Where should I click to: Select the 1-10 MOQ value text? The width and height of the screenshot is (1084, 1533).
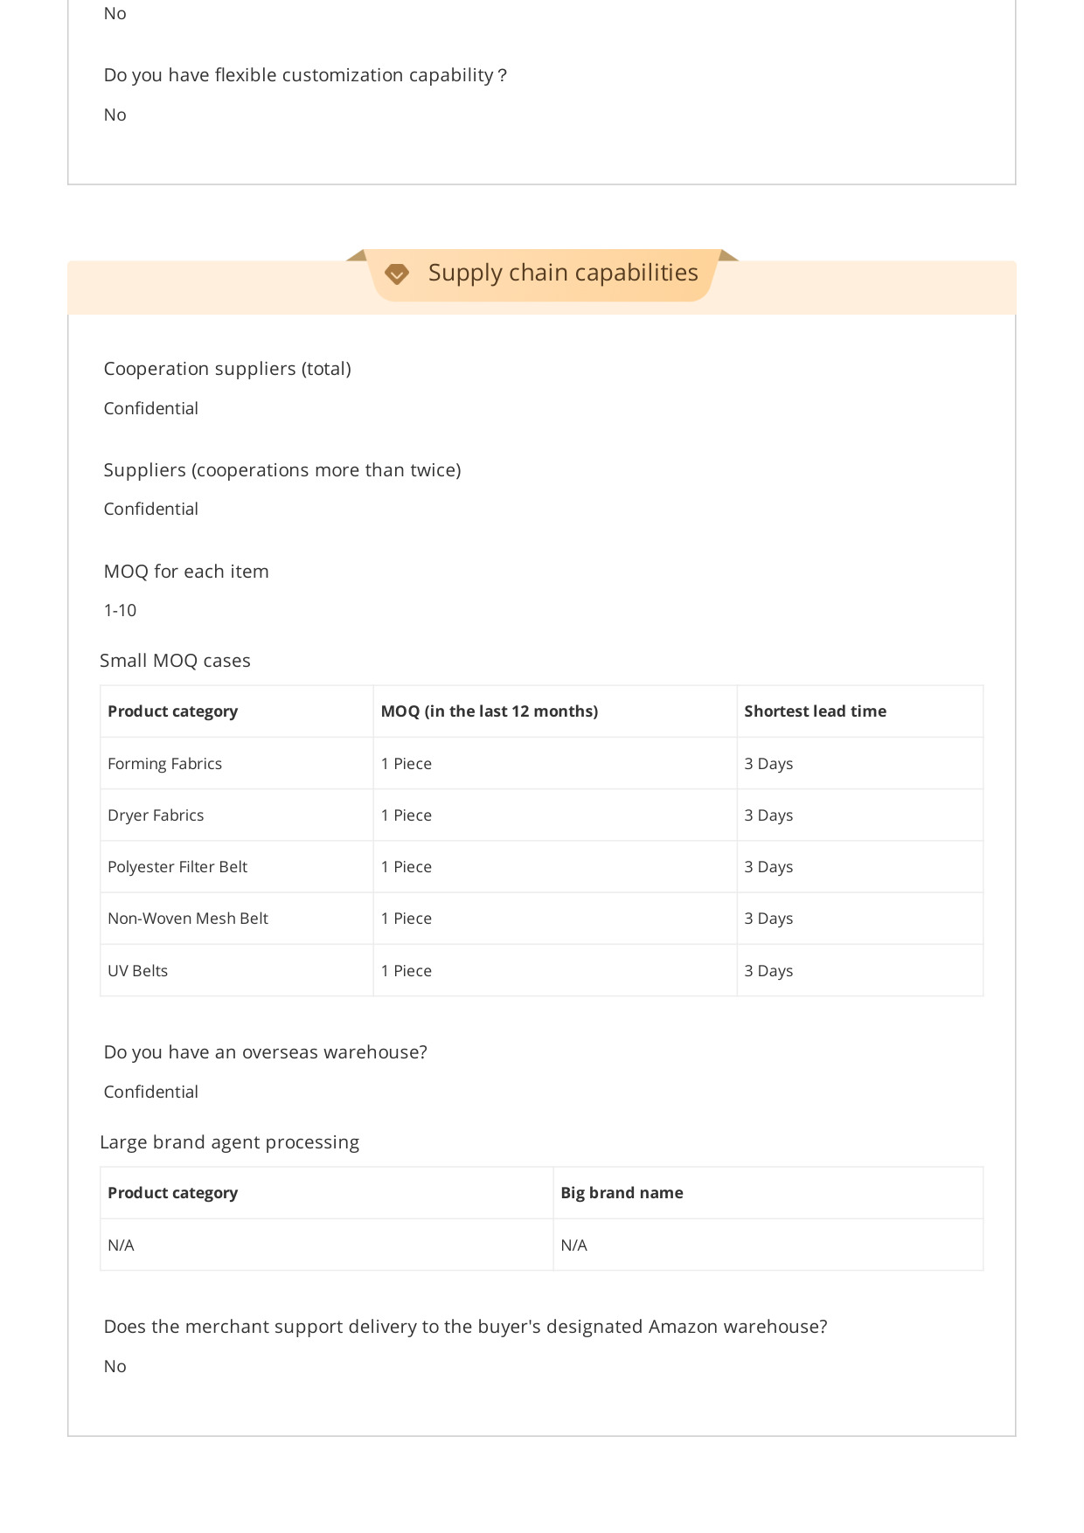(x=120, y=610)
